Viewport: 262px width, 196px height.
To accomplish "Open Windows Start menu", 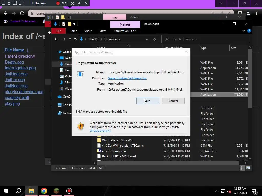I will [x=6, y=191].
